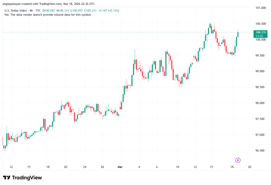Open the TradingView wordmark link
The image size is (271, 185).
click(x=26, y=178)
